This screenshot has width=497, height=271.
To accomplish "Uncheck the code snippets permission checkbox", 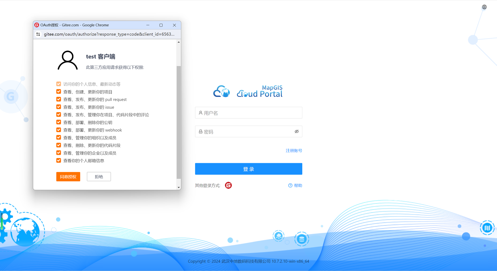I will coord(59,145).
